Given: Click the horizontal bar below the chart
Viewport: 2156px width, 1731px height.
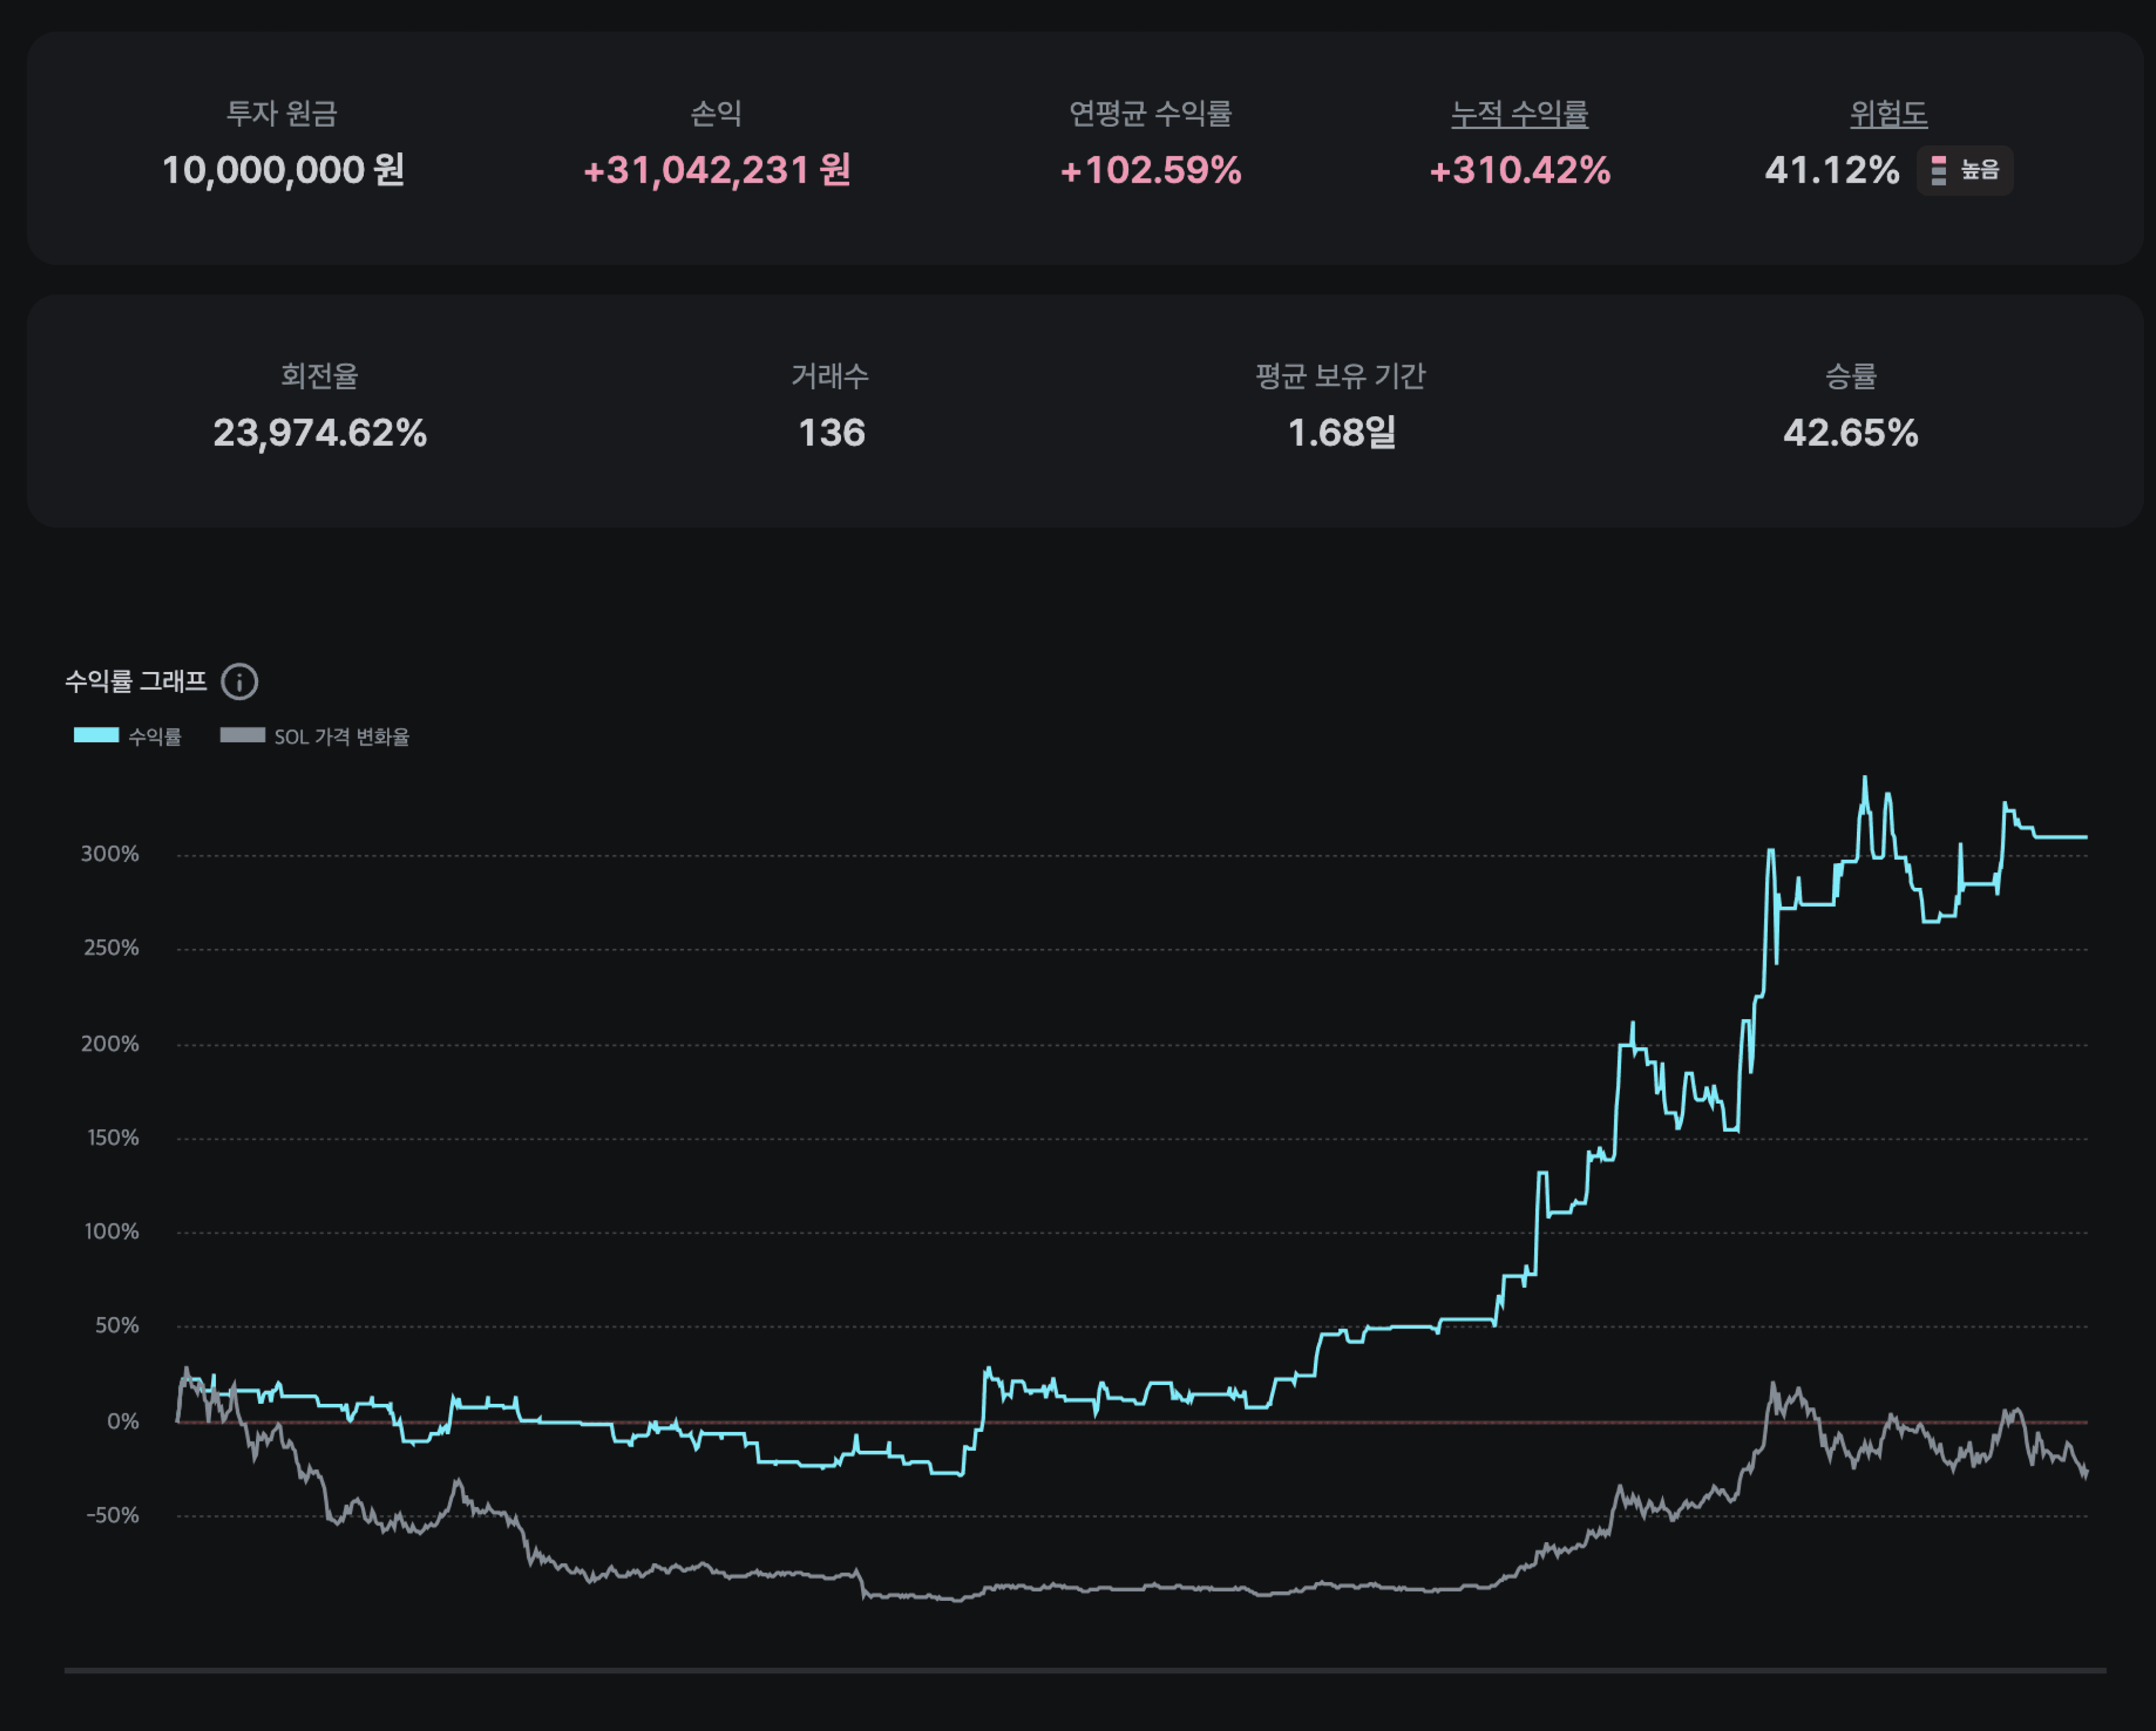Looking at the screenshot, I should [x=1085, y=1670].
